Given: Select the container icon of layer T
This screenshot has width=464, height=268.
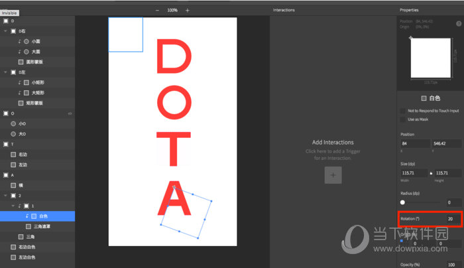Looking at the screenshot, I should 6,144.
